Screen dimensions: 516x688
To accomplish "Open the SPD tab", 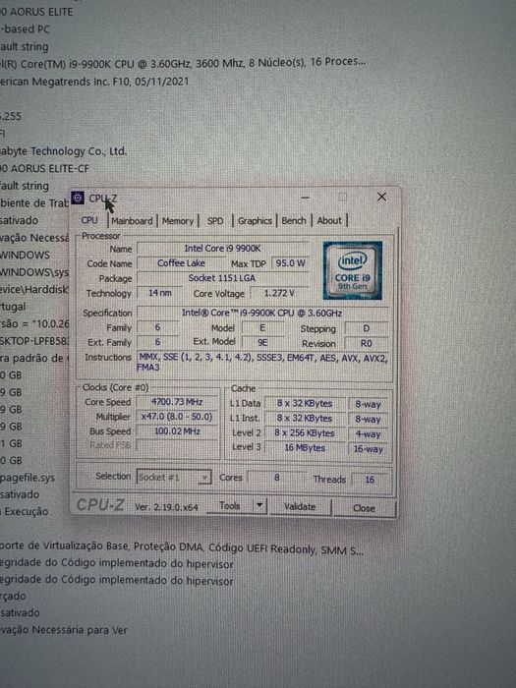I will coord(215,221).
